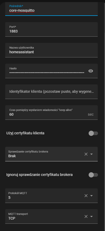Click the 'Użyj certyfikatu klienta' label text
Image resolution: width=105 pixels, height=231 pixels.
(25, 133)
